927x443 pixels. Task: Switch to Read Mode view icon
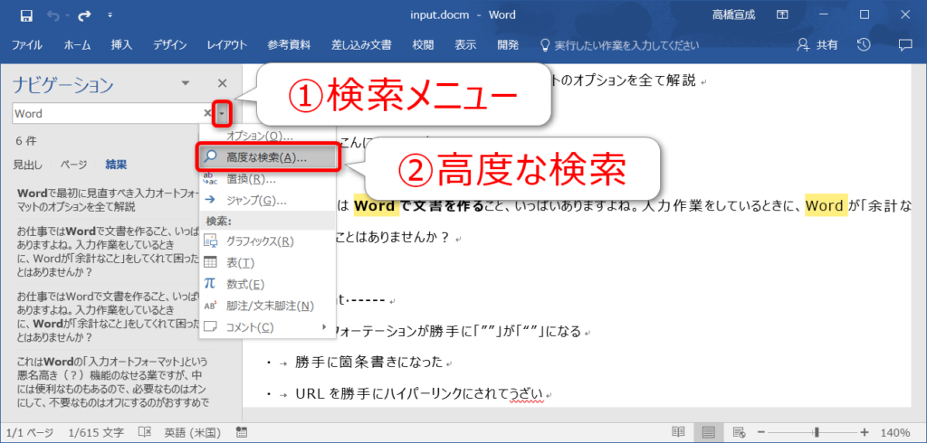tap(679, 432)
